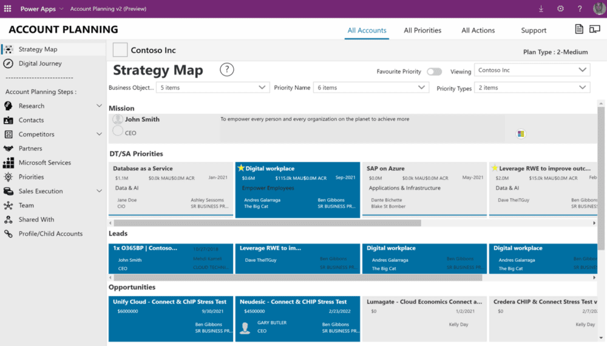Expand the Sales Execution section chevron

click(x=99, y=191)
